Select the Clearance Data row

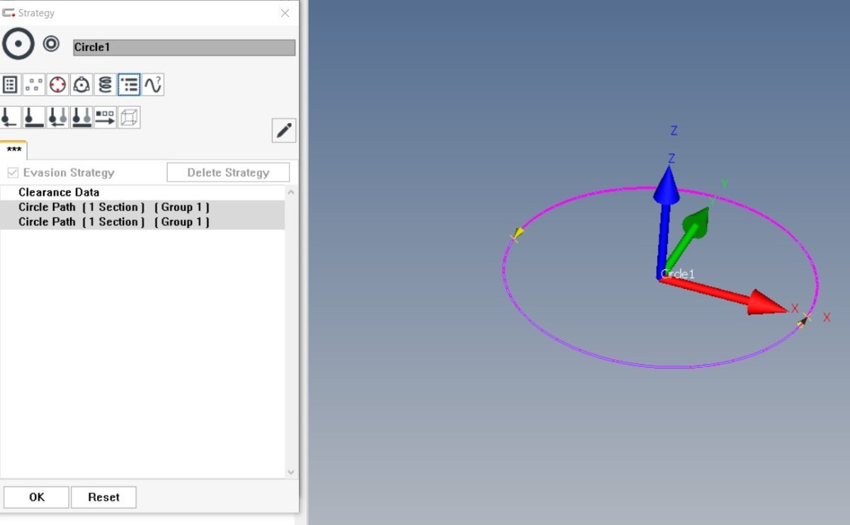coord(142,192)
